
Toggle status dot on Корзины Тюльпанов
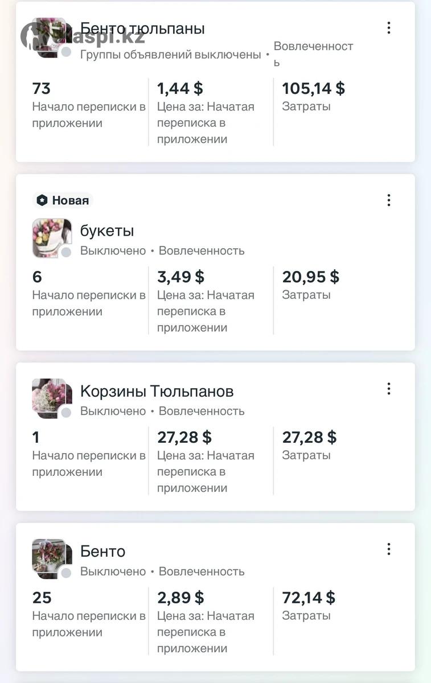[x=66, y=413]
